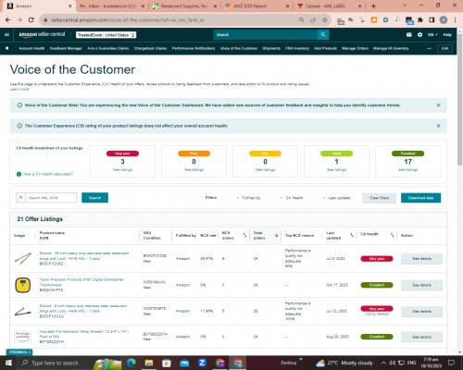
Task: Open the mail messages icon
Action: tap(409, 34)
